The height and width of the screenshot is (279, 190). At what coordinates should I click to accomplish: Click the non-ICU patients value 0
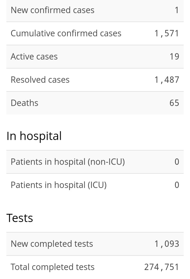pyautogui.click(x=177, y=162)
